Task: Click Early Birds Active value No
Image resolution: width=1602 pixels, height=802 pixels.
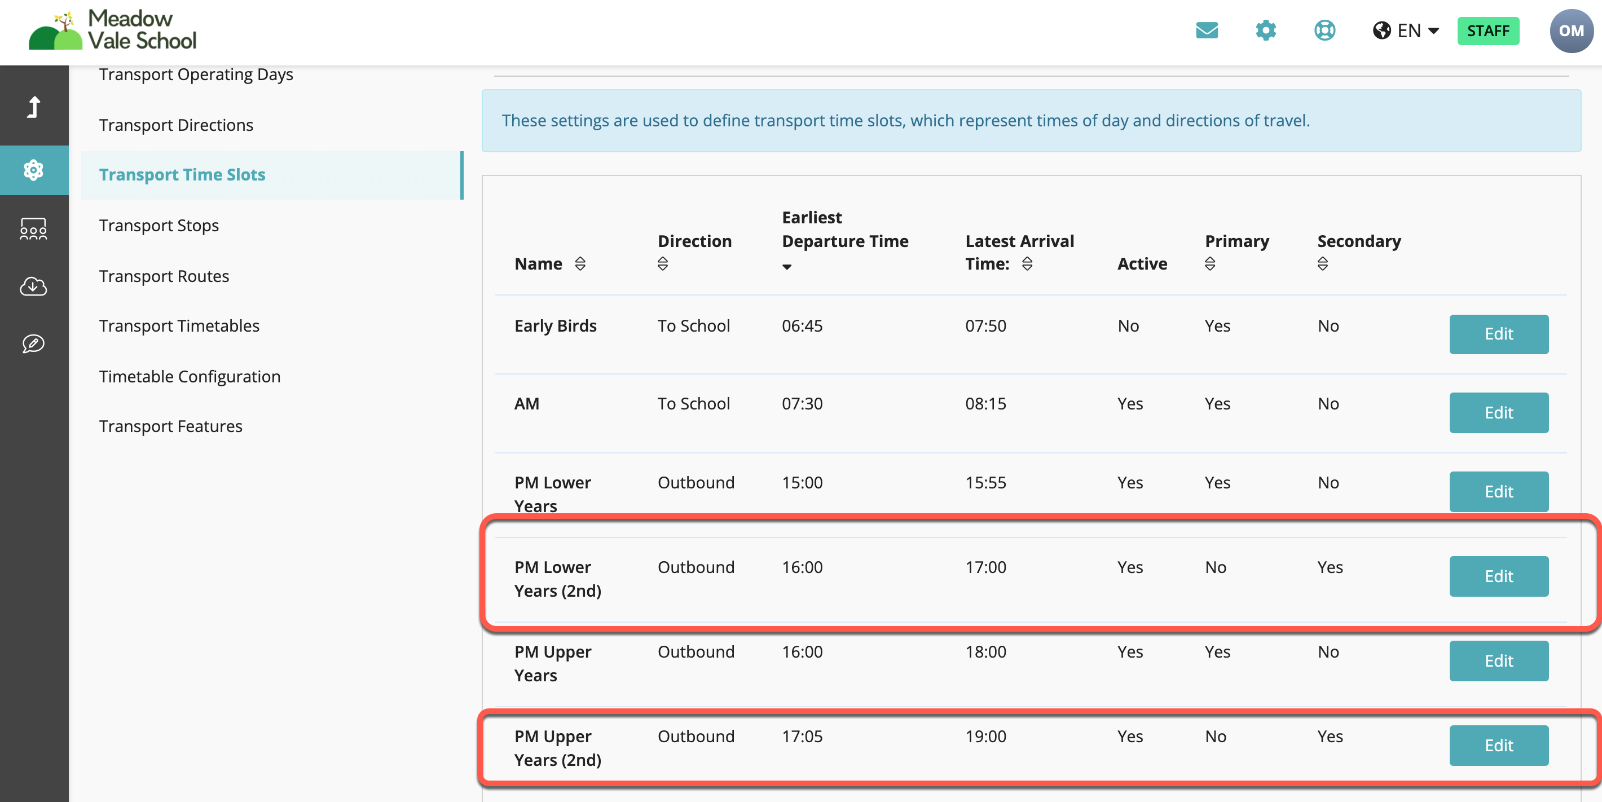Action: 1128,326
